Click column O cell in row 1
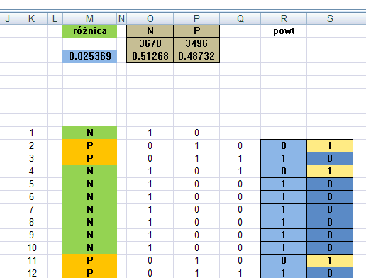The image size is (366, 278). pos(150,133)
